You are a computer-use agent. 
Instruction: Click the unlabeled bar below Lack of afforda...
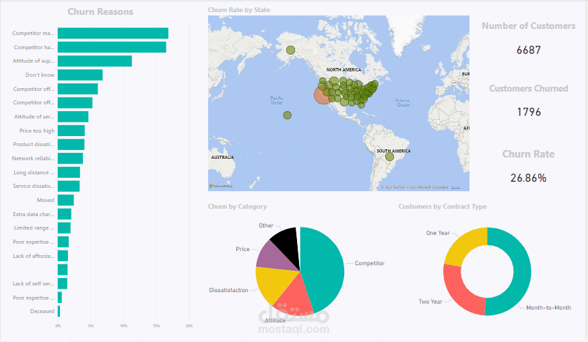(63, 269)
